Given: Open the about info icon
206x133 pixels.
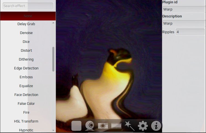Looking at the screenshot, I should tap(156, 126).
